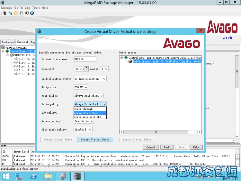This screenshot has height=181, width=241.
Task: Collapse the SAS2X36 enclosure node
Action: [7, 55]
